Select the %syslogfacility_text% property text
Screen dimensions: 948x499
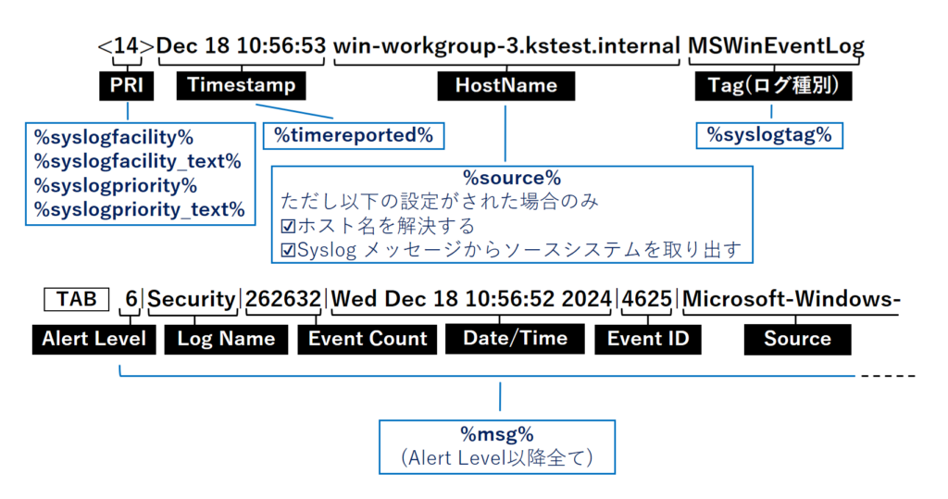137,161
